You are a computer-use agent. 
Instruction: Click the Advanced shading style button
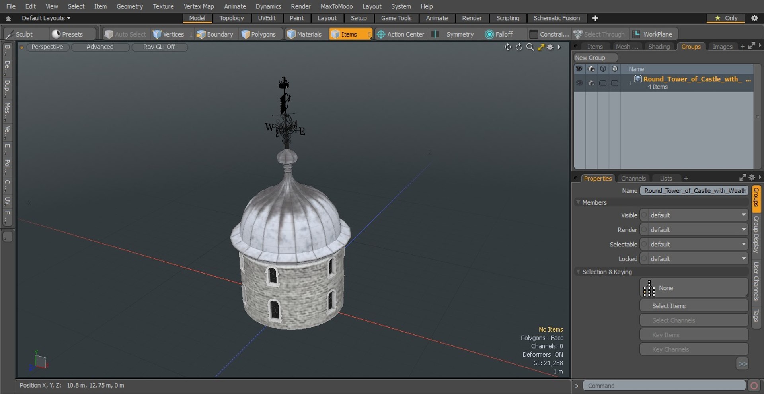pyautogui.click(x=100, y=47)
